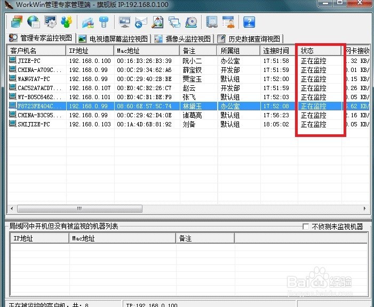
Task: Open the document with magnifier search icon
Action: pos(158,22)
